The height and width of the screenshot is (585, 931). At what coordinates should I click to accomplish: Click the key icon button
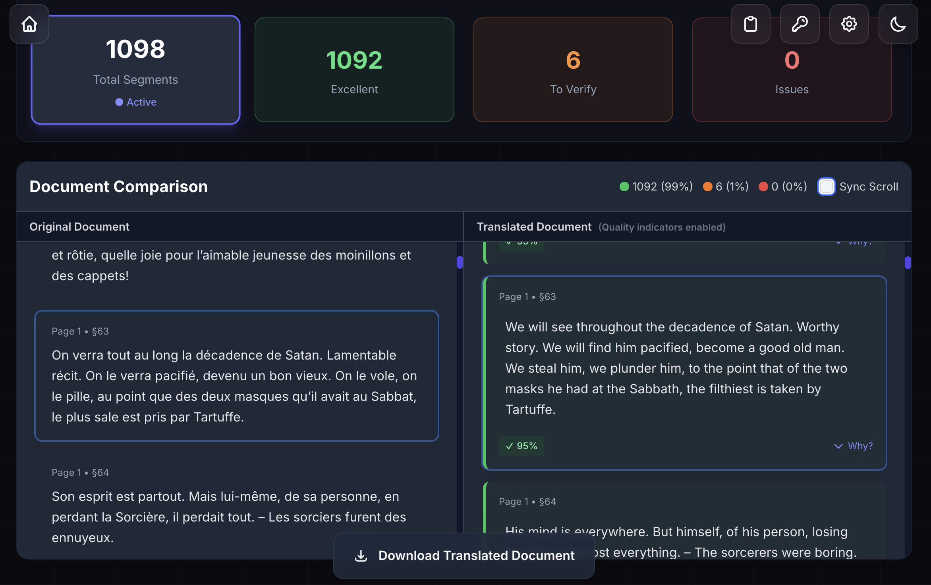click(800, 24)
